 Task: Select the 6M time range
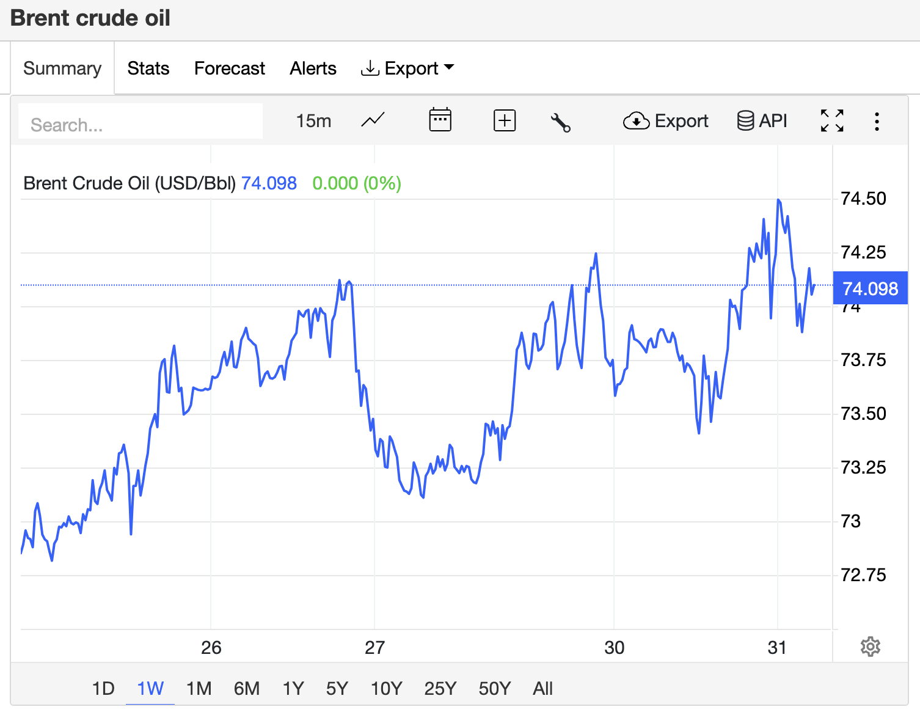[247, 689]
